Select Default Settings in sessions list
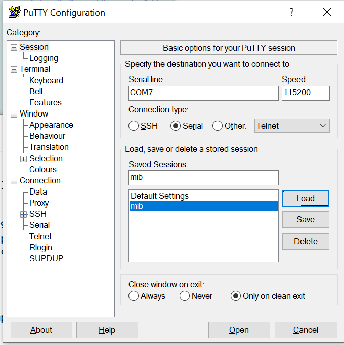Viewport: 344px width, 345px height. click(x=203, y=196)
